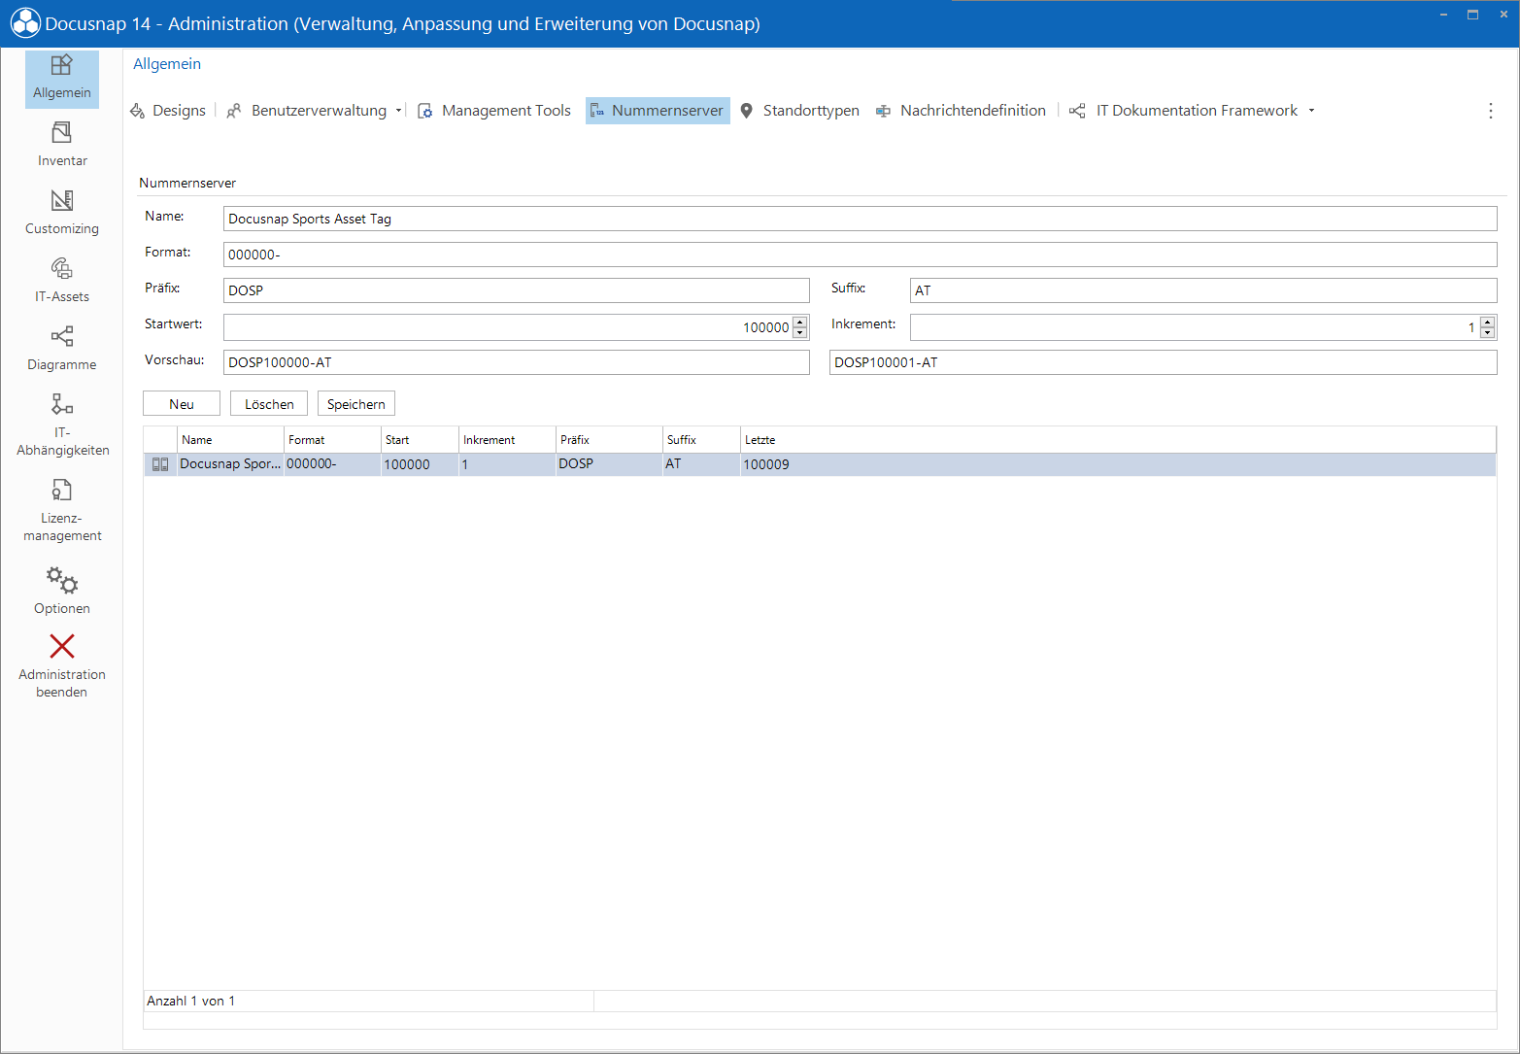Click into the Präfix input field
Screen dimensions: 1520x1054
coord(516,290)
